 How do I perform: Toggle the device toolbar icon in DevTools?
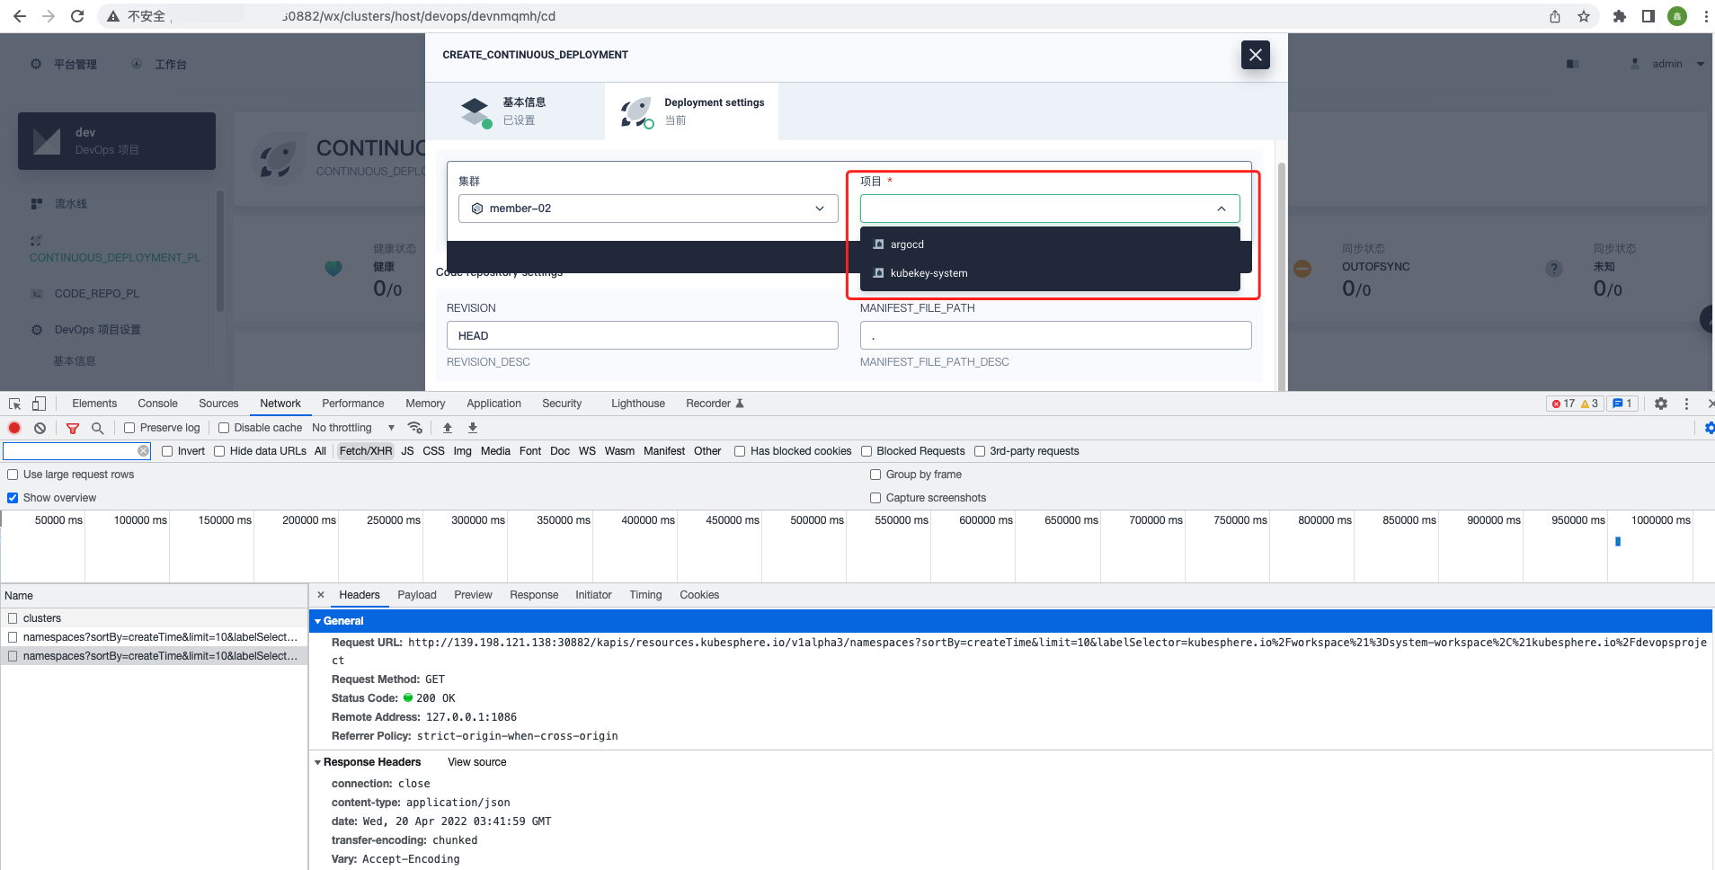point(39,404)
